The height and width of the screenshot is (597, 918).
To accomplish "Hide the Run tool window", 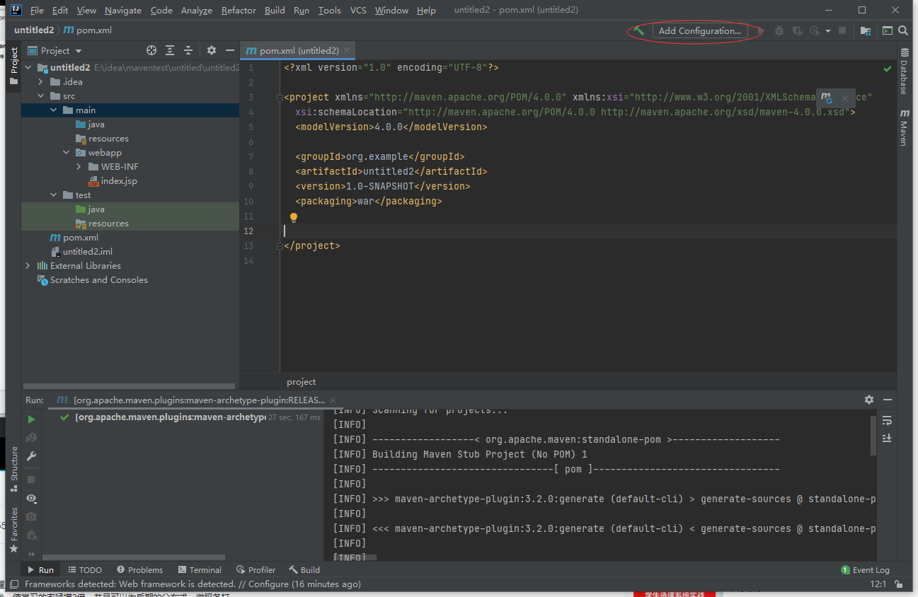I will [x=888, y=400].
